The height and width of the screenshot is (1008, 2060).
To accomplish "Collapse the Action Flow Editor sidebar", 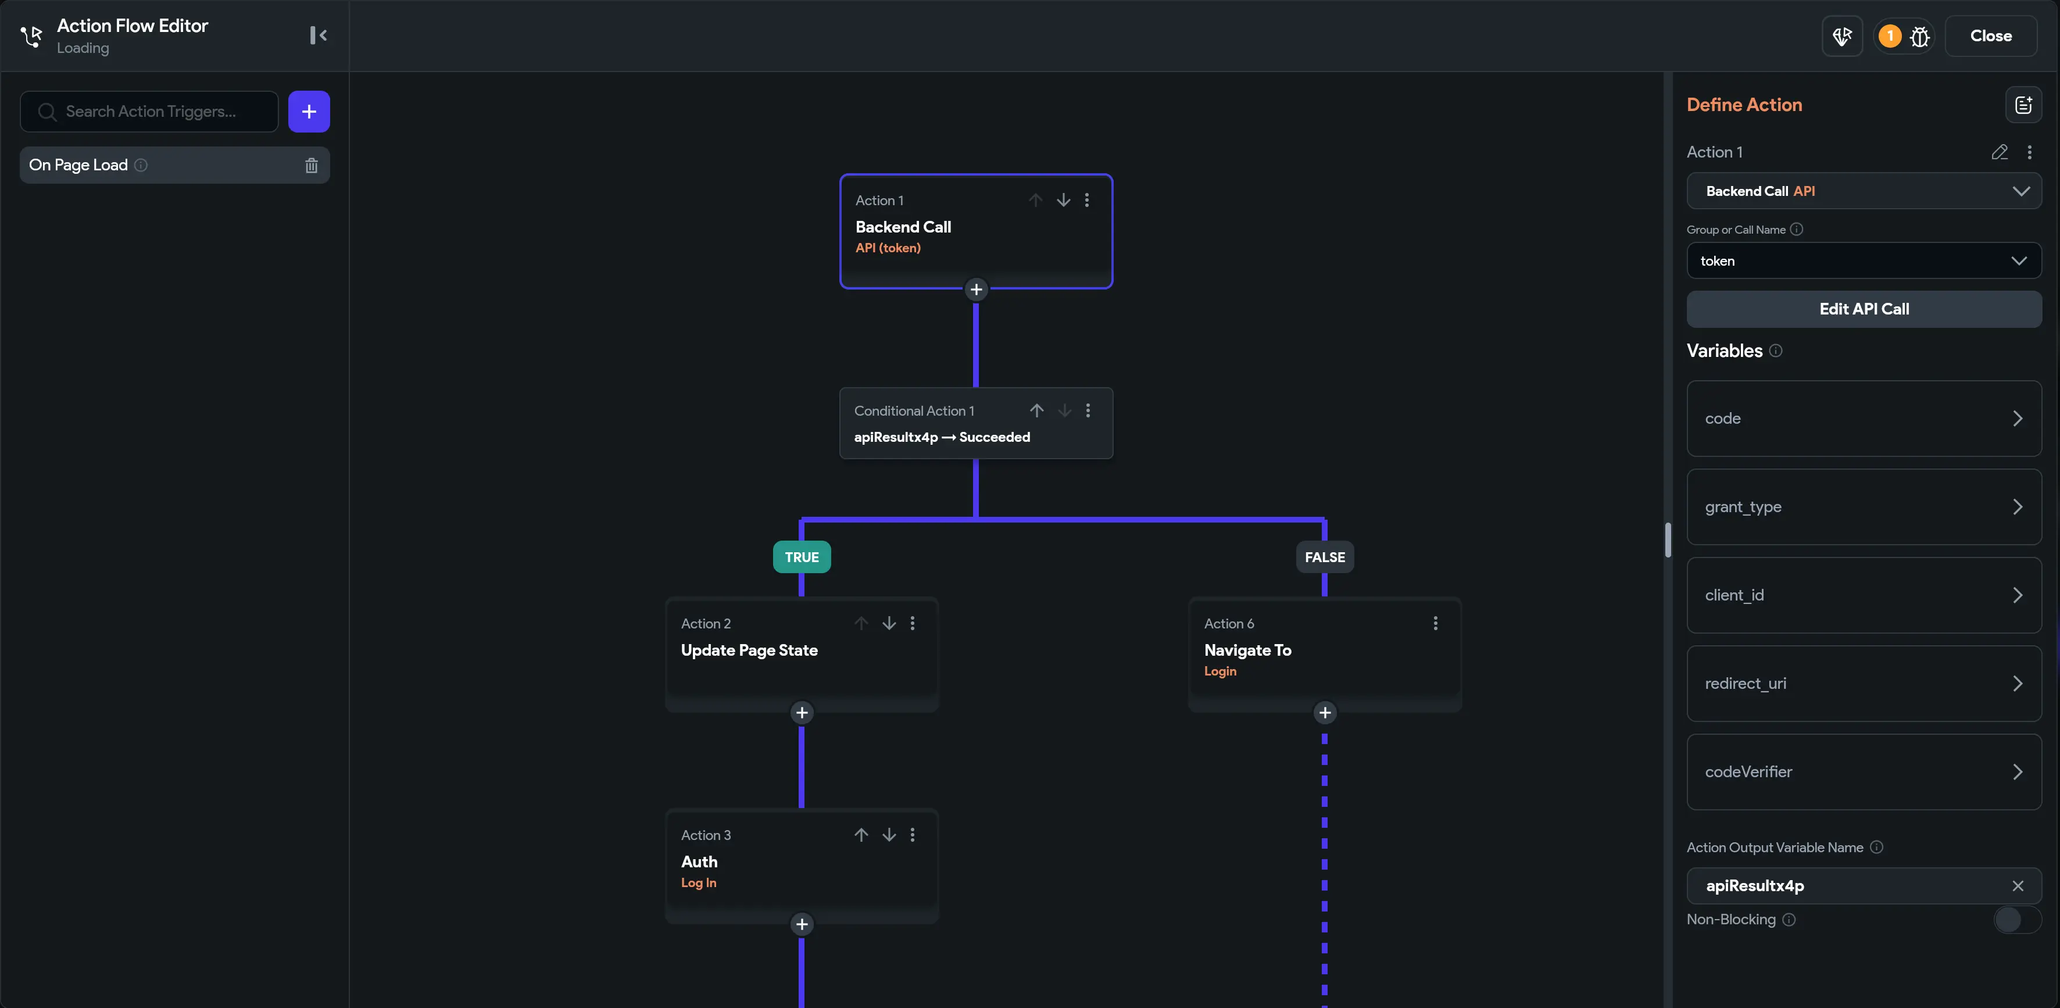I will click(x=319, y=35).
